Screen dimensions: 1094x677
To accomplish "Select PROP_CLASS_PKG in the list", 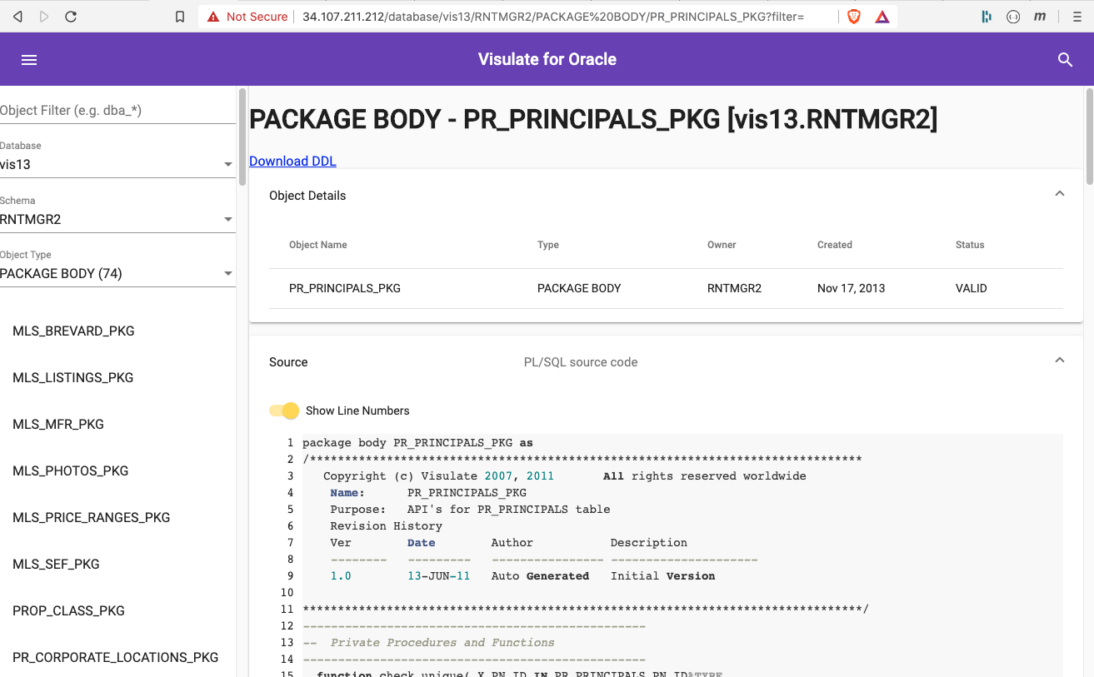I will point(69,611).
